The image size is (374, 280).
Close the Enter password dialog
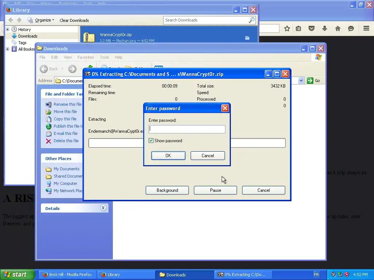click(225, 108)
